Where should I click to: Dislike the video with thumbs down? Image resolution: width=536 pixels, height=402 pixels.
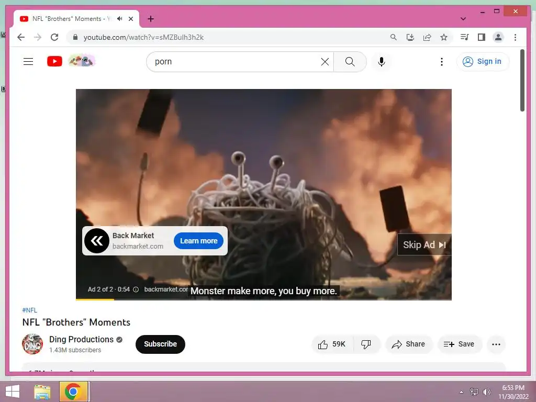[x=366, y=344]
